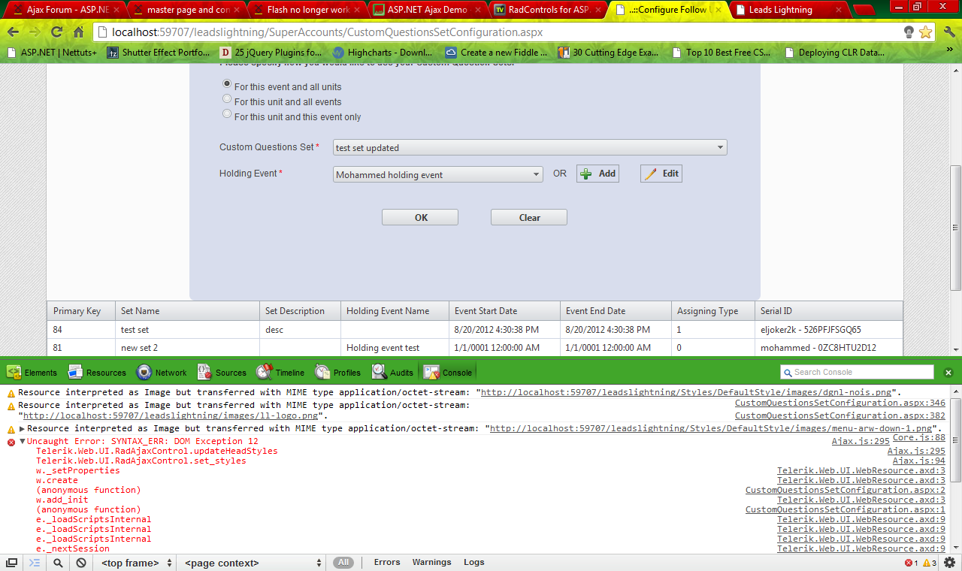Toggle the console drawer icon
The image size is (962, 571).
tap(35, 562)
